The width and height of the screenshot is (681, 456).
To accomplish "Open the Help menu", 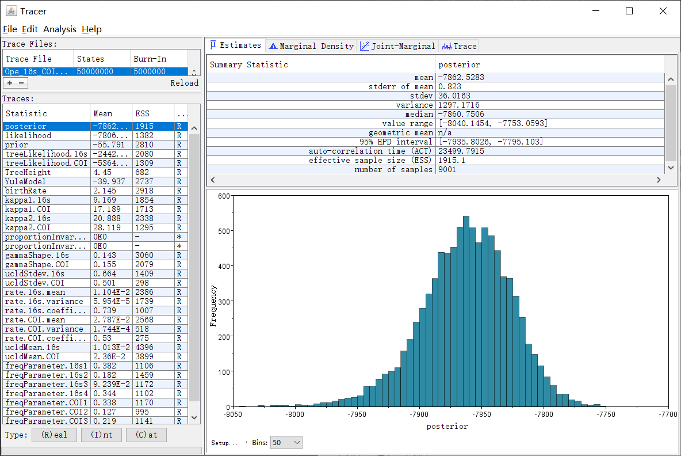I will (x=91, y=29).
